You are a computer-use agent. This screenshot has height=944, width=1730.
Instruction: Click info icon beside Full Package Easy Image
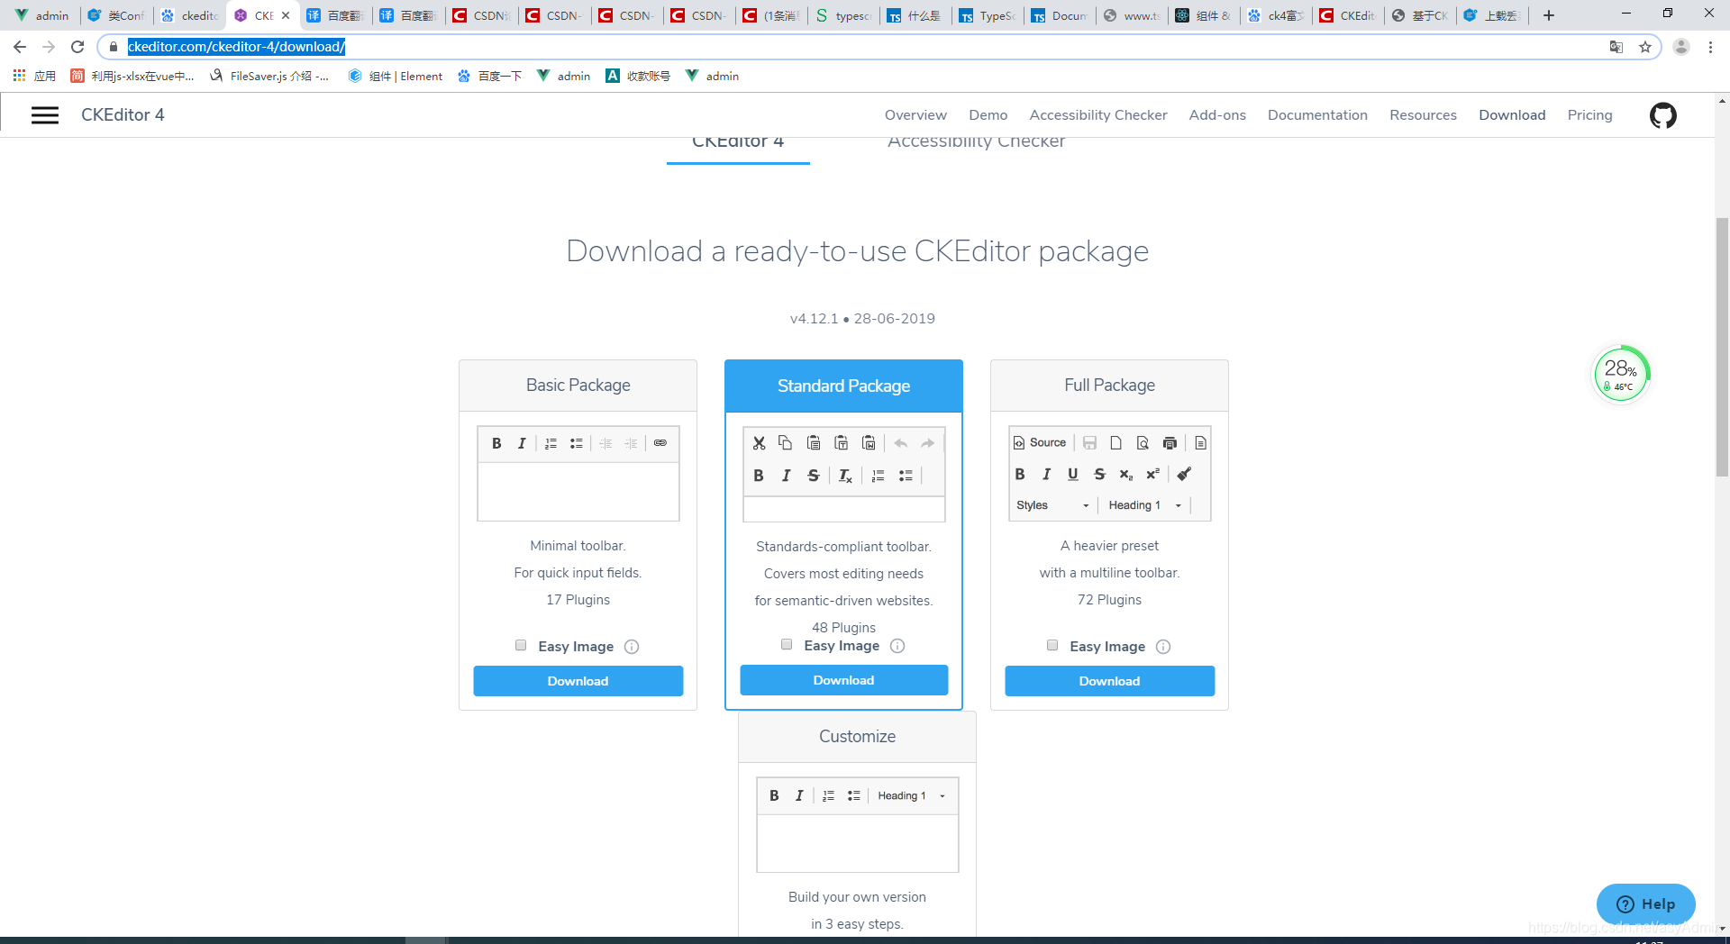click(x=1163, y=647)
